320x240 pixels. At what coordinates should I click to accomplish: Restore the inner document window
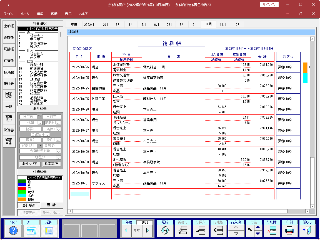(x=300, y=14)
